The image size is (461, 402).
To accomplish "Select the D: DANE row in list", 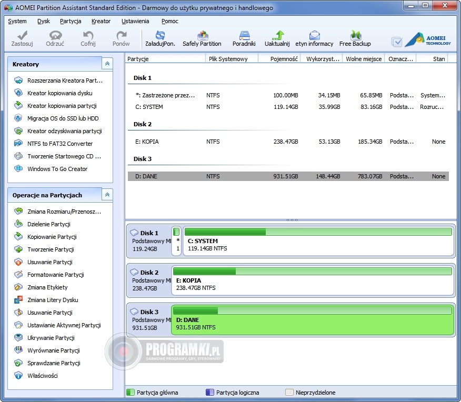I will click(x=288, y=176).
